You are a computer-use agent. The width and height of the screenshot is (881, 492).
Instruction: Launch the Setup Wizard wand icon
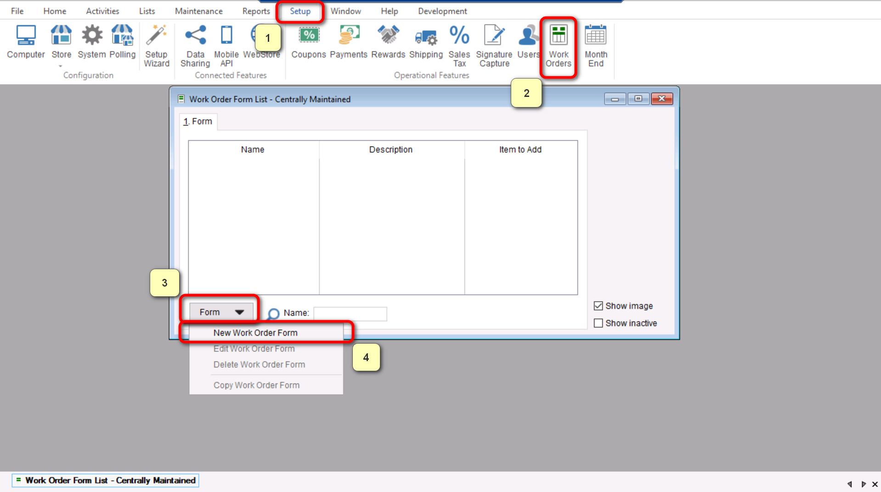coord(156,45)
